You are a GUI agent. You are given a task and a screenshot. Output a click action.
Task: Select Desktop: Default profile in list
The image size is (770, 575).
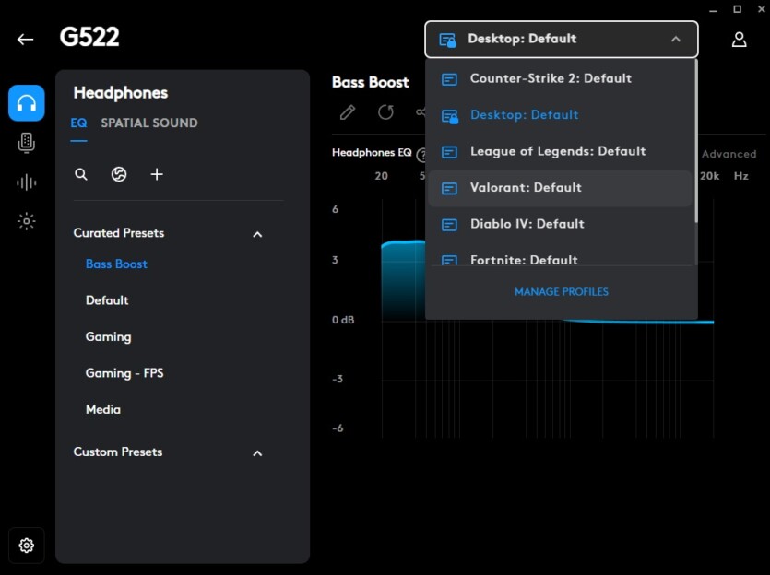pyautogui.click(x=560, y=115)
